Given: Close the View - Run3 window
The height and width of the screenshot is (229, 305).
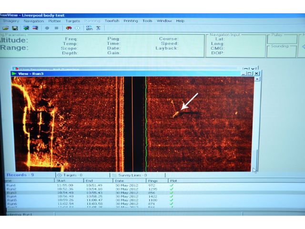Looking at the screenshot, I should [256, 73].
